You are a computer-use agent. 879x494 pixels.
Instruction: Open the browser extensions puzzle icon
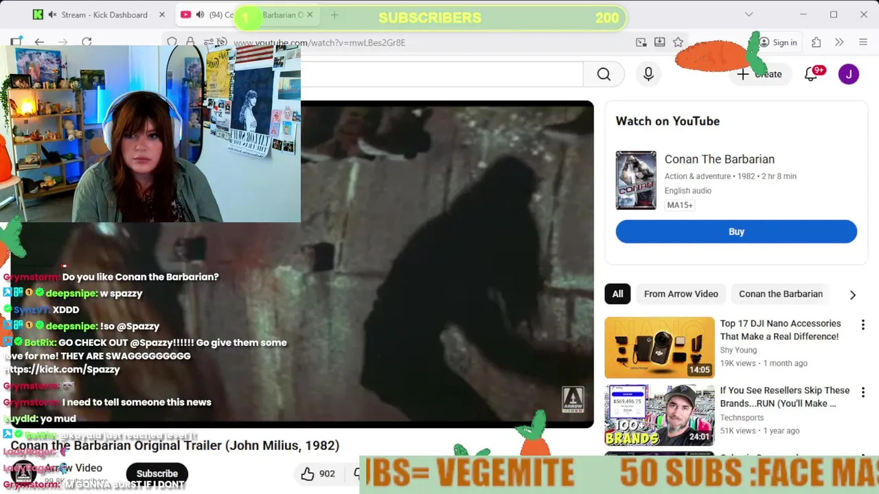tap(816, 43)
